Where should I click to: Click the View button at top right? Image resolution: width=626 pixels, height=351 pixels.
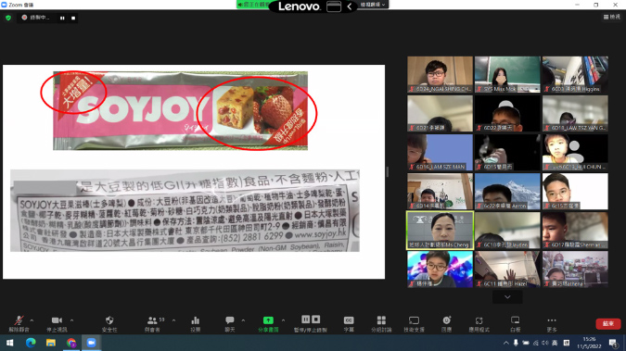coord(612,17)
